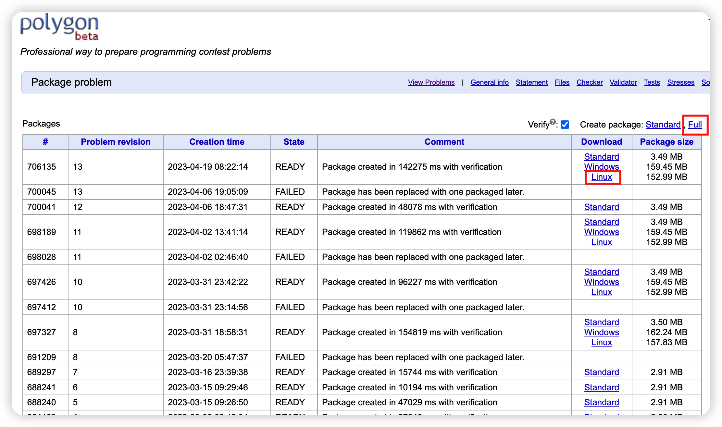Download Standard package for 697327
Viewport: 722px width, 427px height.
(602, 322)
